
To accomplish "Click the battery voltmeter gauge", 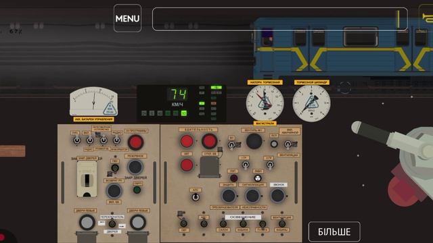I will (x=94, y=101).
